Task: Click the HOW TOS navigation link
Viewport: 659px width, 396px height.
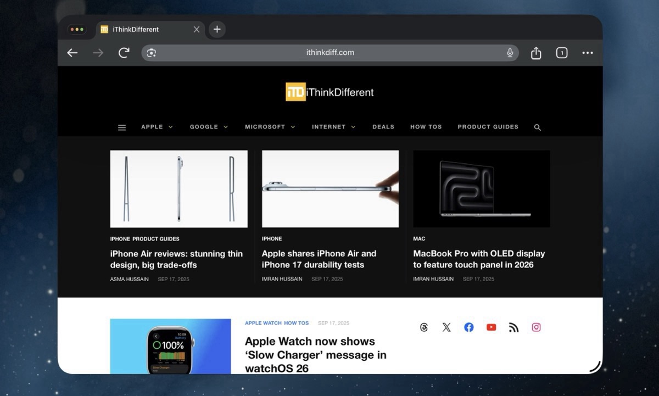Action: 426,127
